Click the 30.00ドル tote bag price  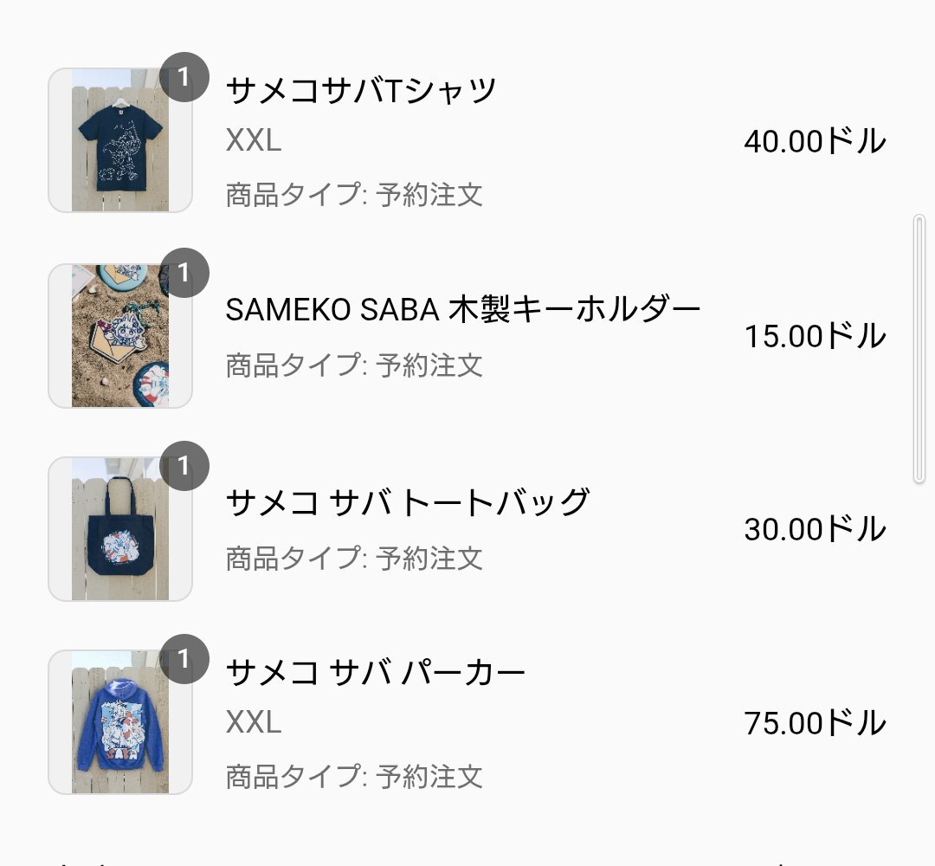[815, 529]
